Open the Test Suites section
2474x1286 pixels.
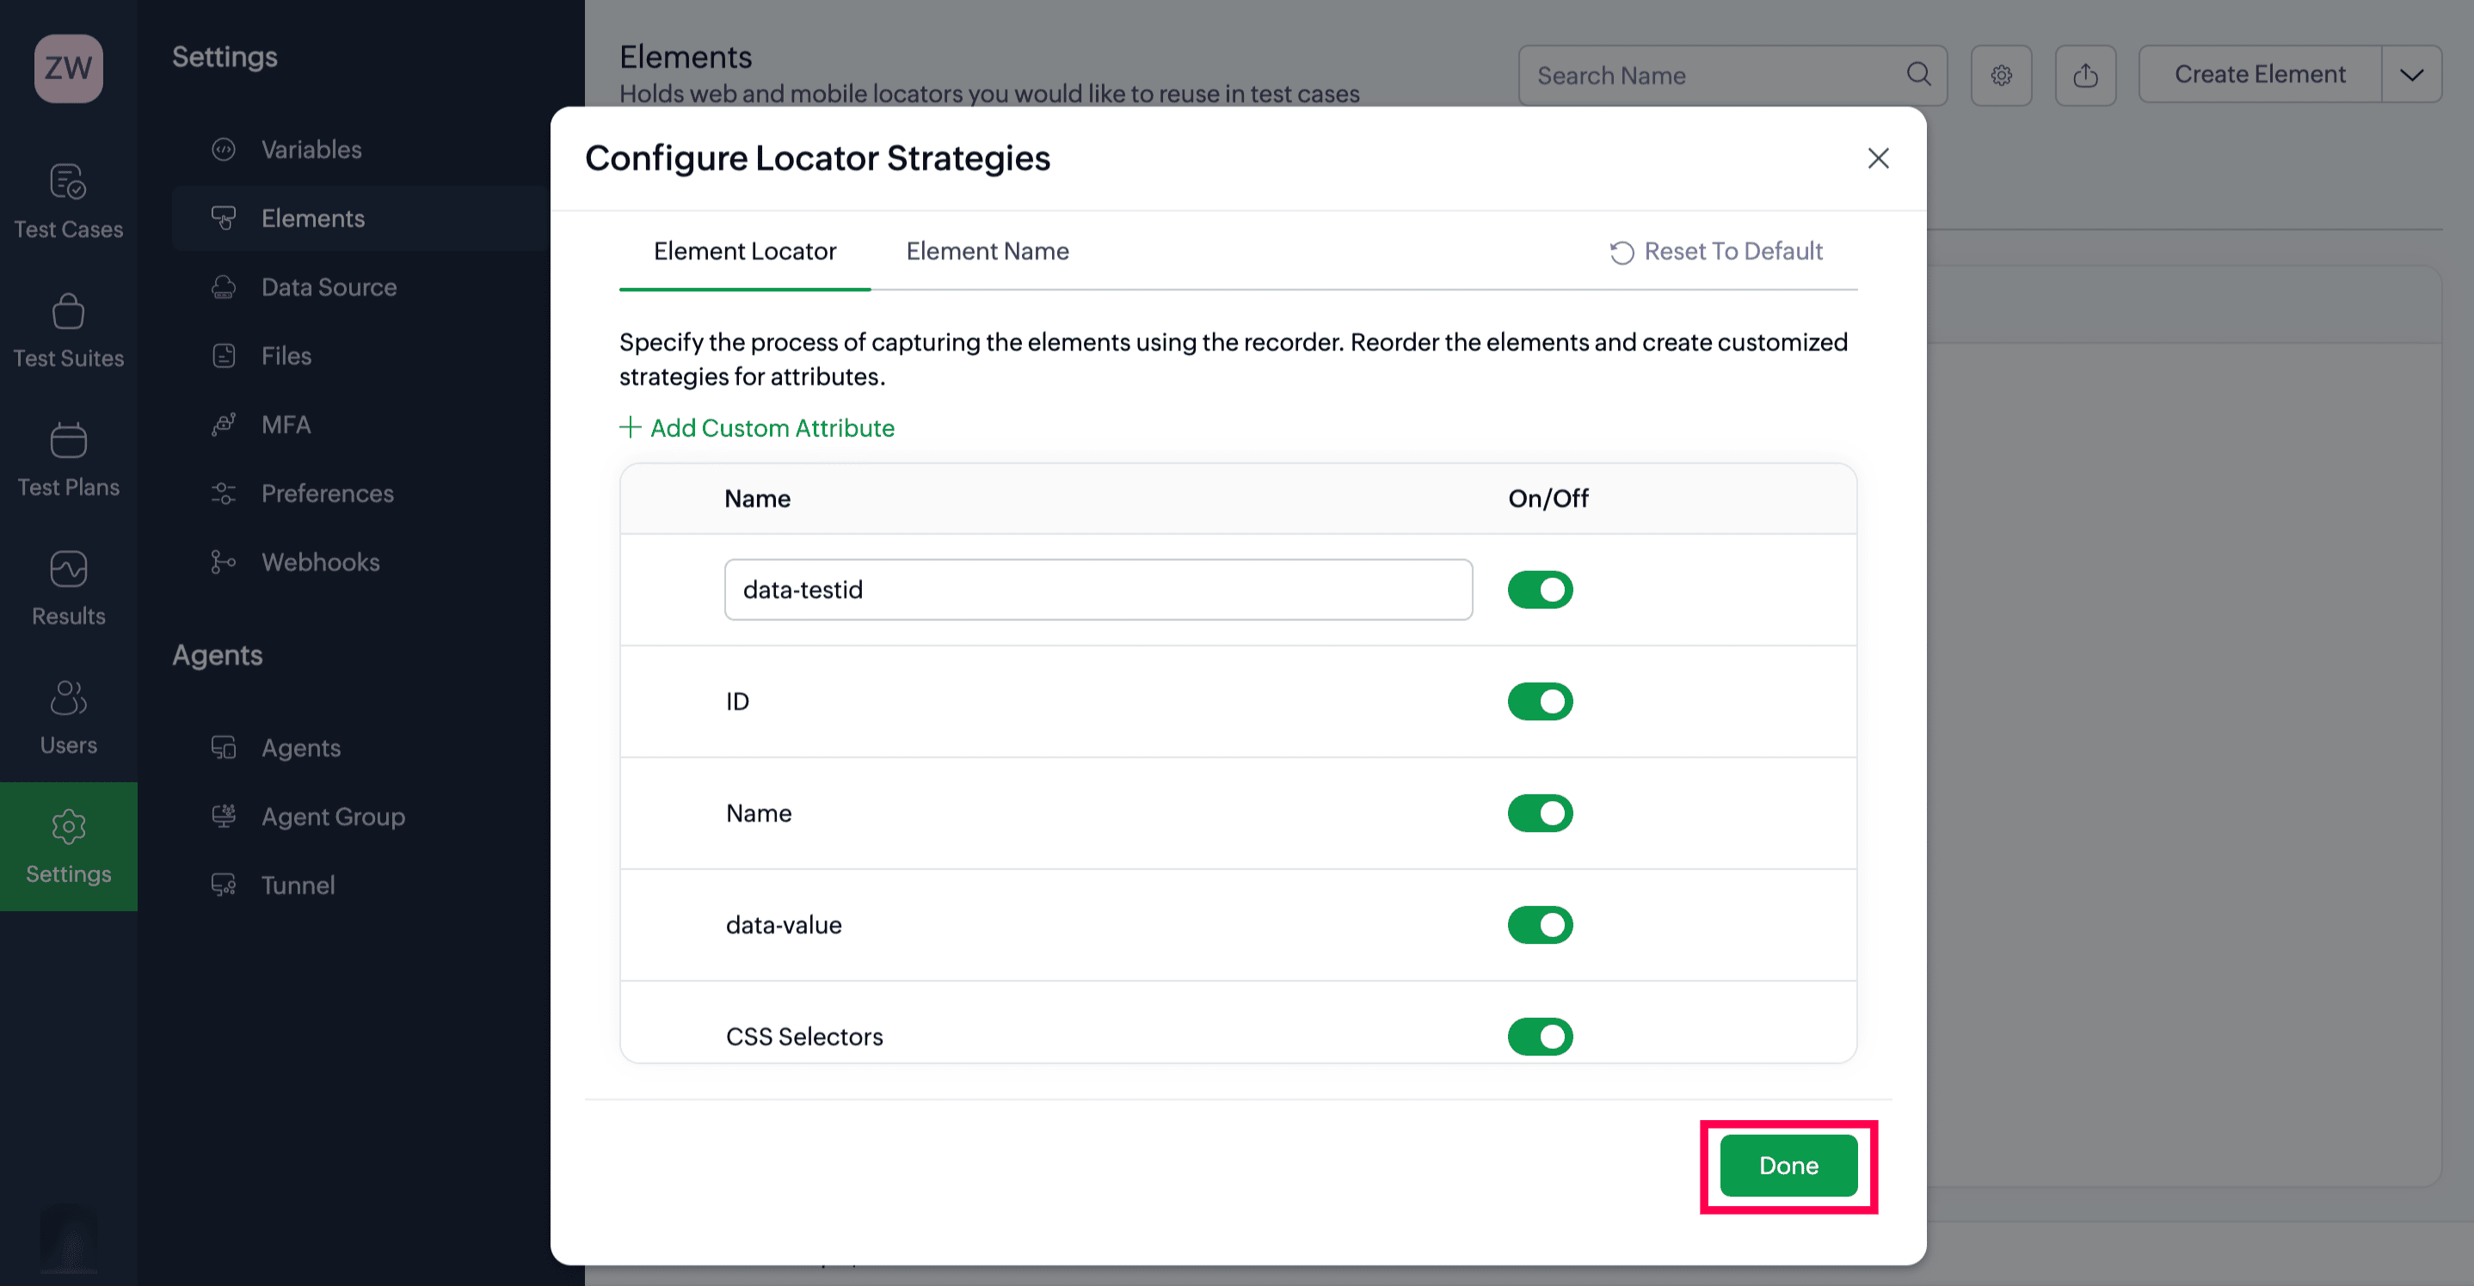click(68, 331)
